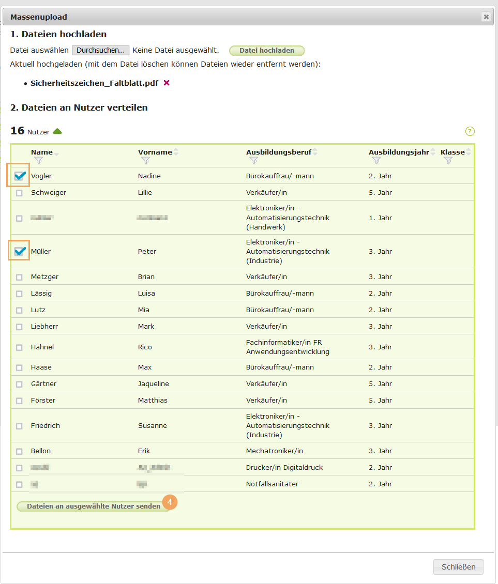
Task: Click the filter icon under Klasse column
Action: 448,161
